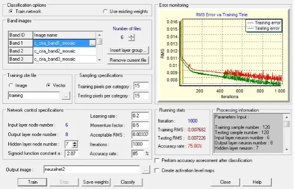Click the Momentum factor field
Screen dimensions: 294x189
point(140,125)
